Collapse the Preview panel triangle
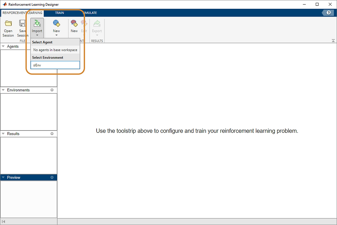 click(3, 177)
